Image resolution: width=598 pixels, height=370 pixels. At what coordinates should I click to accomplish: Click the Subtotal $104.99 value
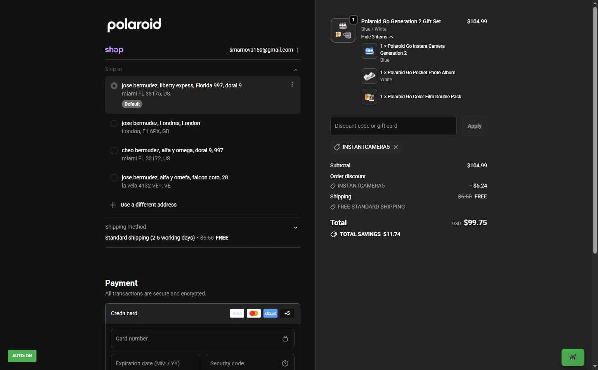click(x=477, y=165)
